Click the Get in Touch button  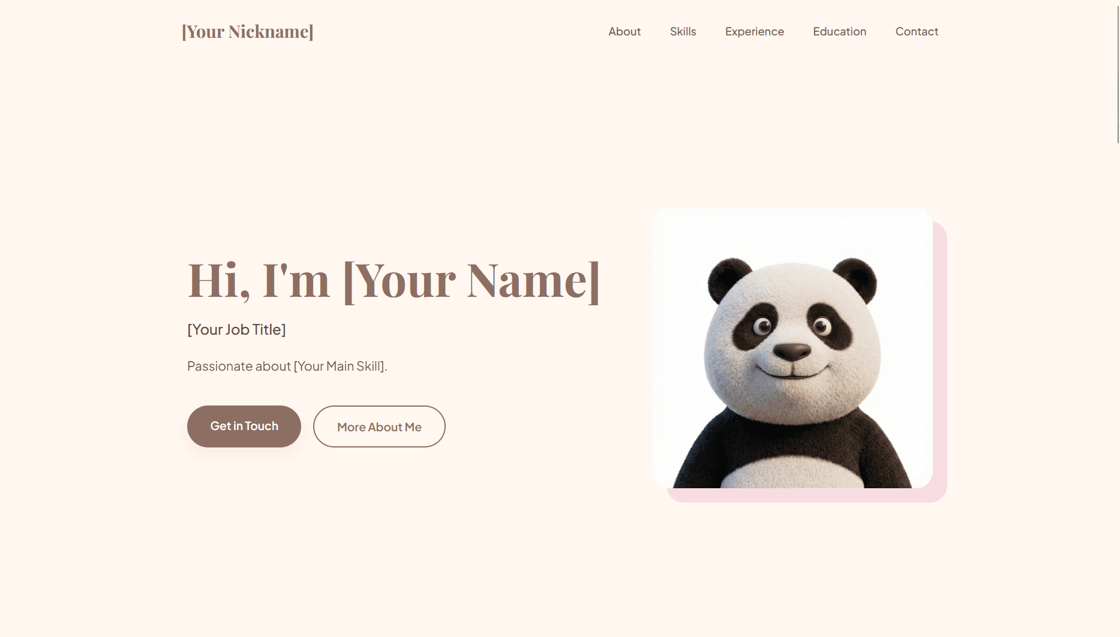pos(244,426)
